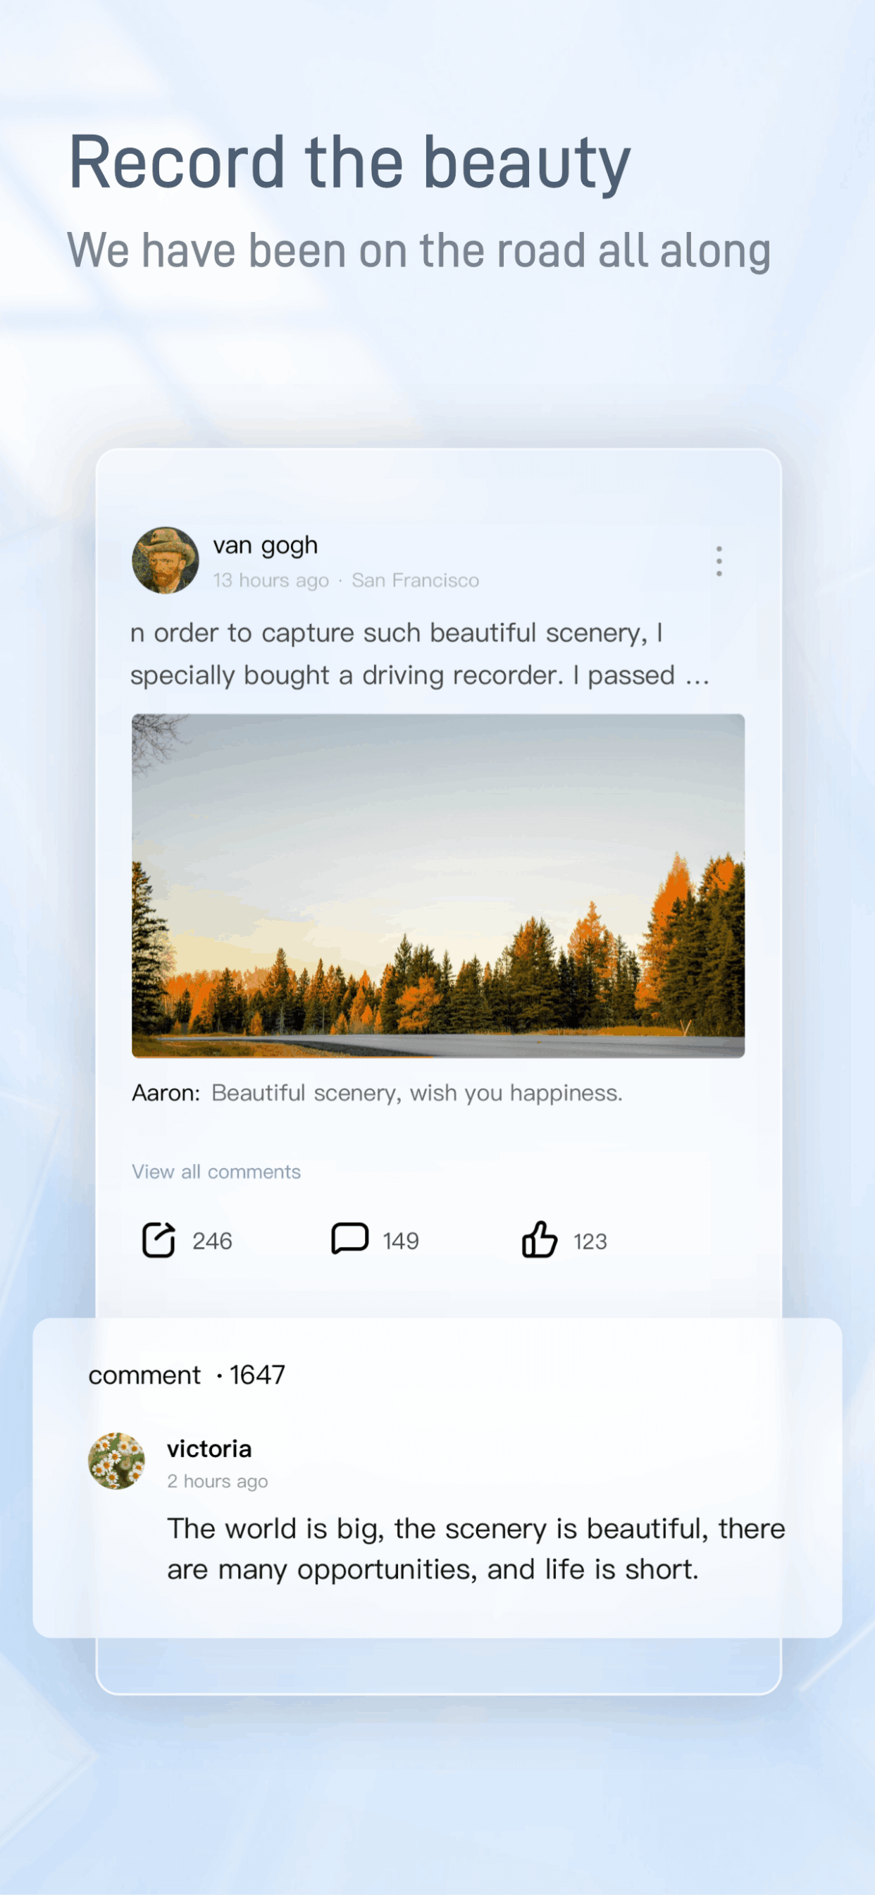The height and width of the screenshot is (1895, 875).
Task: Open the three-dot post options menu
Action: pos(719,561)
